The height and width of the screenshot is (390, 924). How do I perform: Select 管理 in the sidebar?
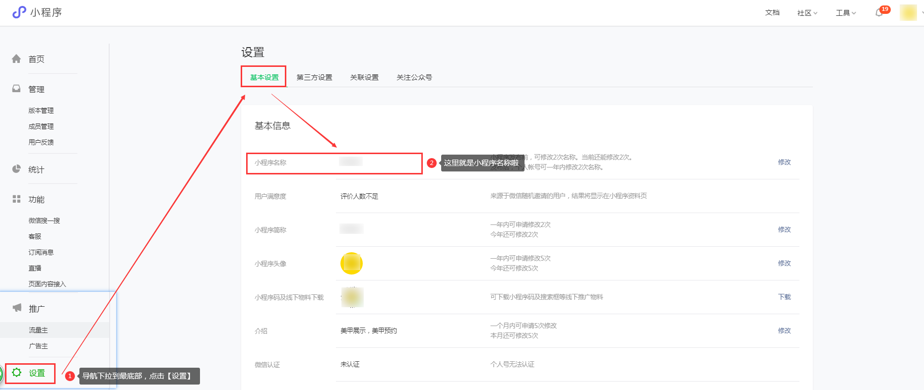click(36, 89)
